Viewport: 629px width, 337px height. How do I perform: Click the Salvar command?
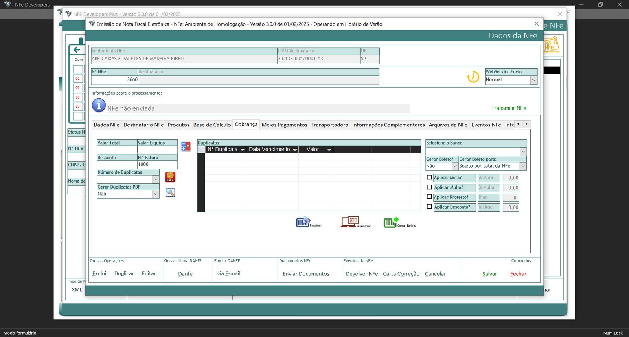tap(489, 274)
